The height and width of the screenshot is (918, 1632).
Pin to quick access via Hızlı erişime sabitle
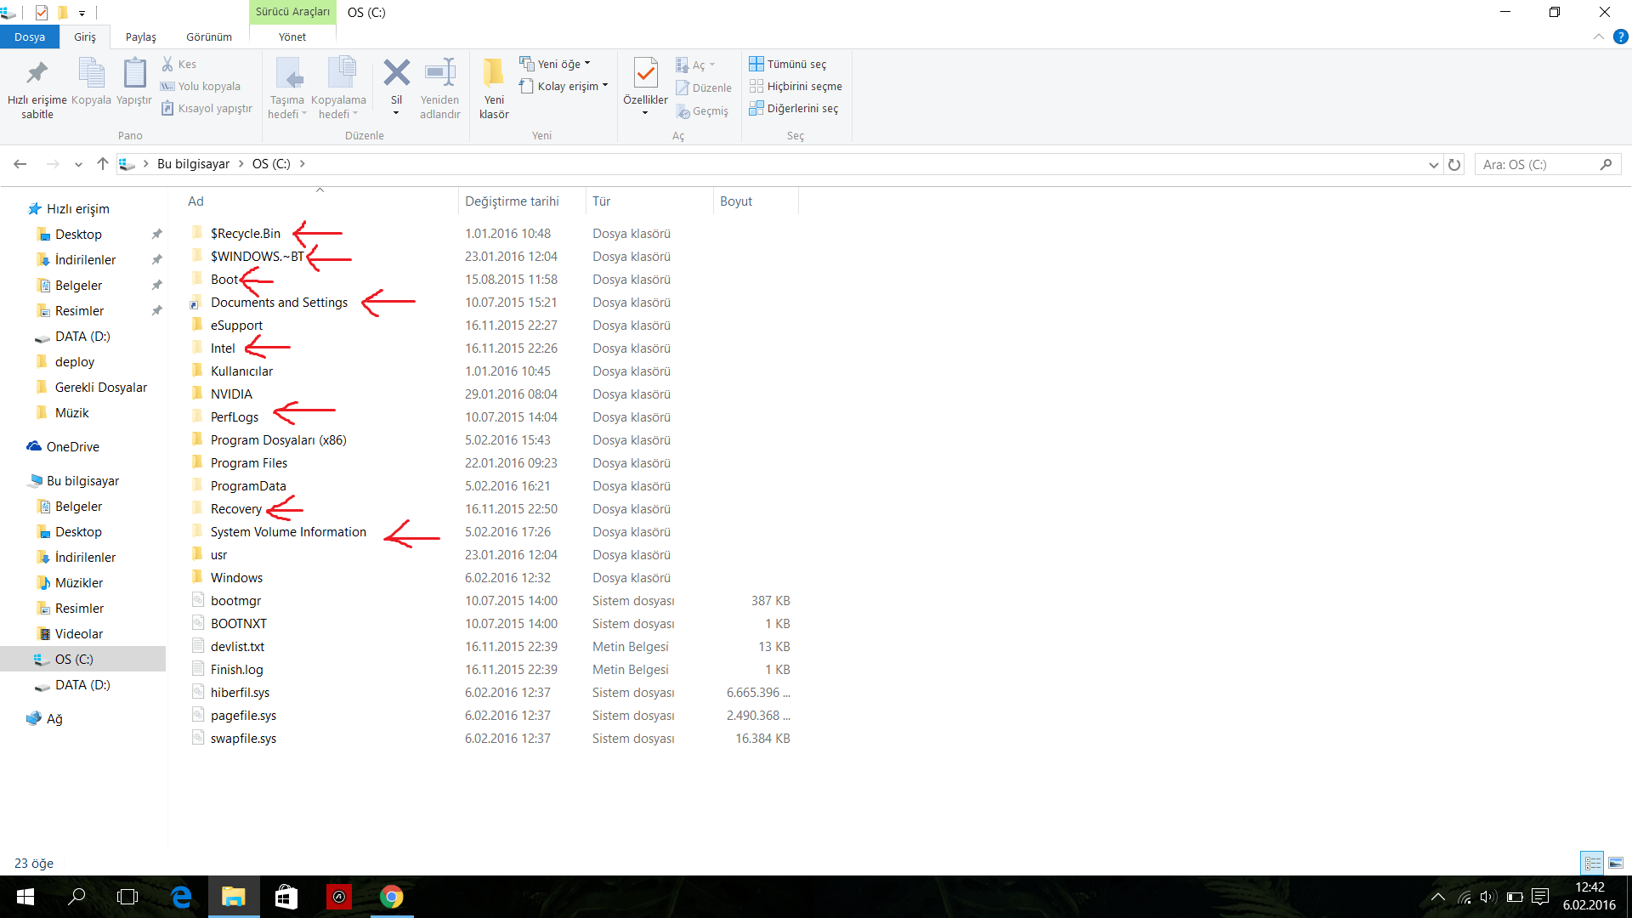coord(37,74)
